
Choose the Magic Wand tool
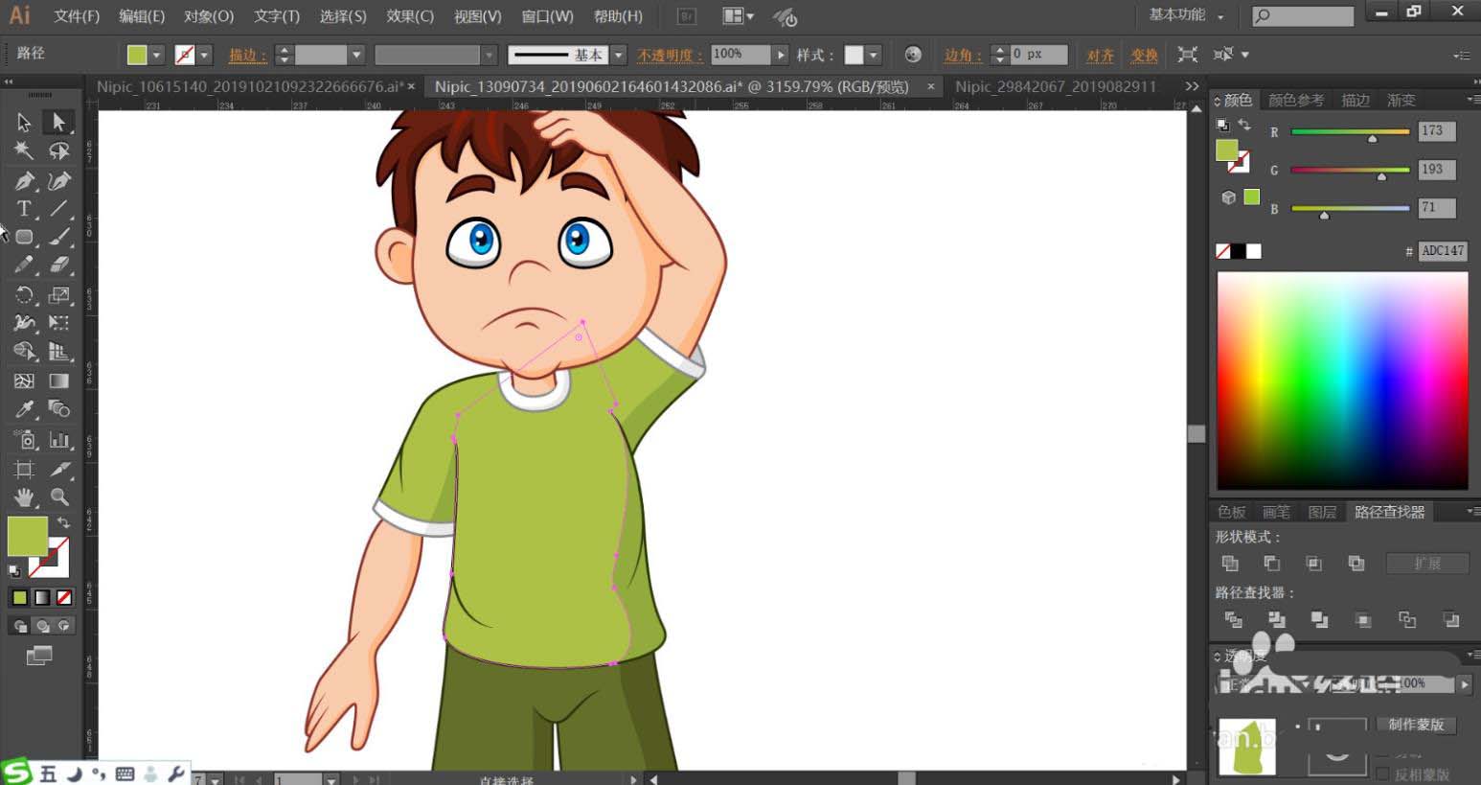pos(24,150)
